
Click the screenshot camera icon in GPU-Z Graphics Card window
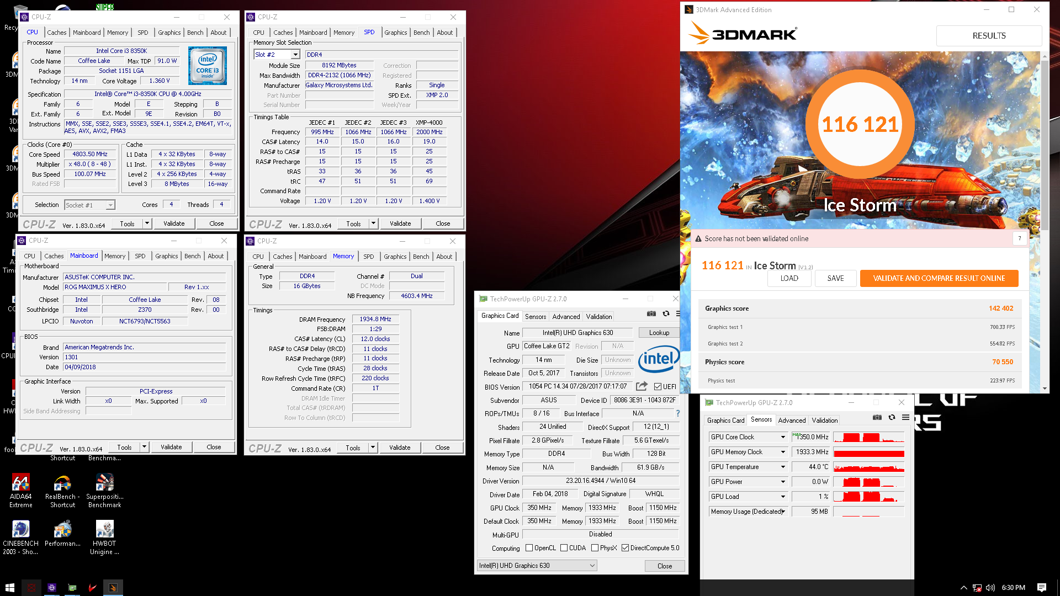[651, 313]
